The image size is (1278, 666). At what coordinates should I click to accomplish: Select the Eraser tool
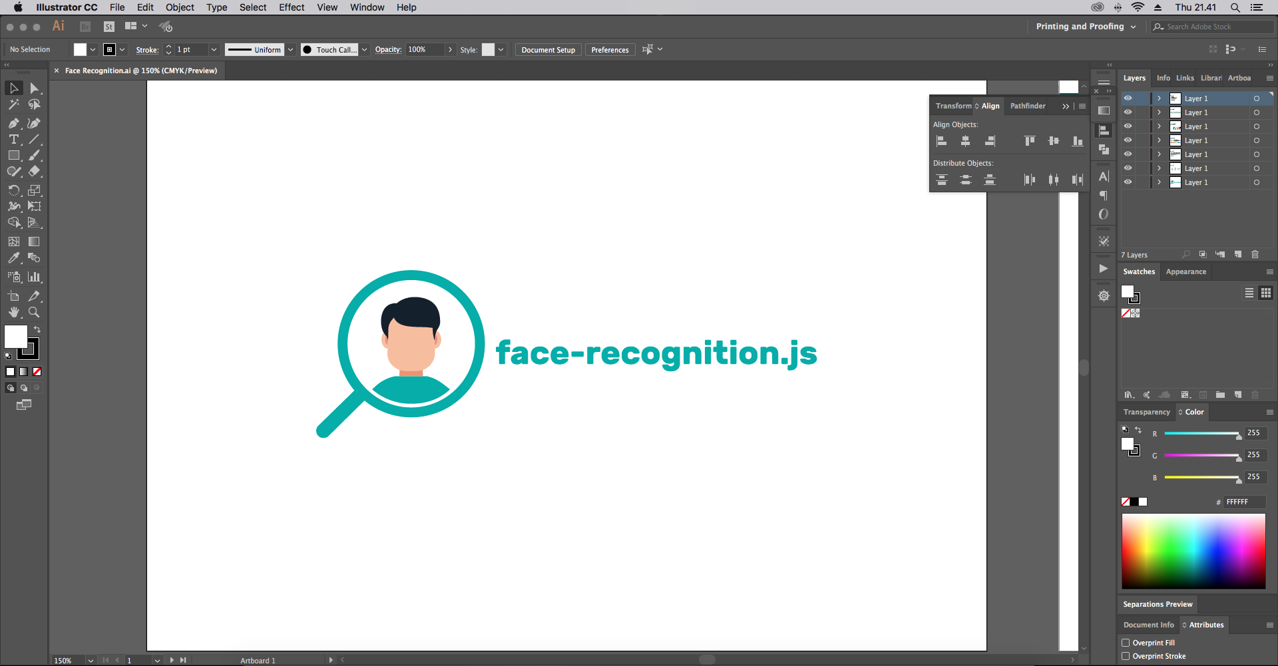click(x=34, y=171)
